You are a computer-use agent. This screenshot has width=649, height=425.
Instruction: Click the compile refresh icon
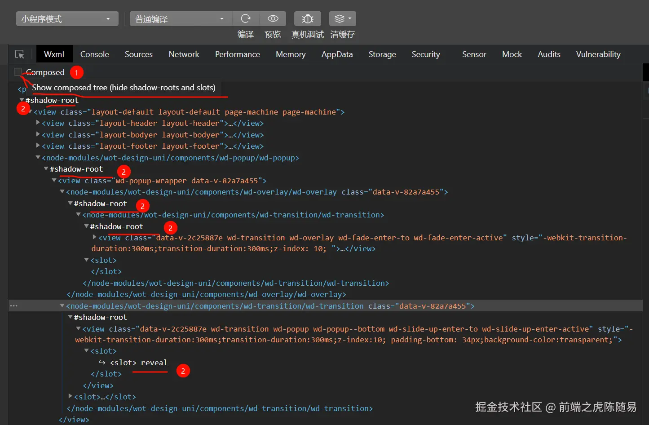(x=246, y=18)
